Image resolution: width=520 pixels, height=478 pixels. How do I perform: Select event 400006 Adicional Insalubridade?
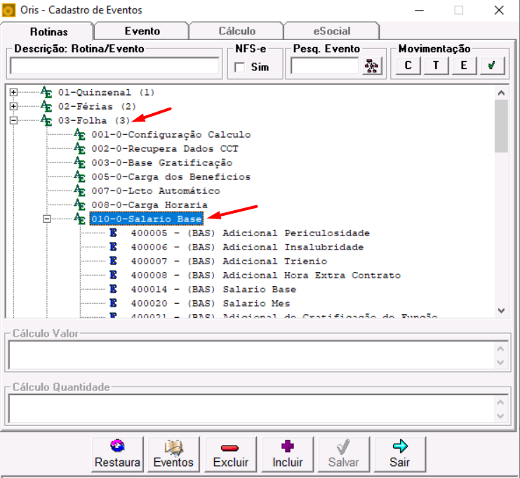point(248,247)
